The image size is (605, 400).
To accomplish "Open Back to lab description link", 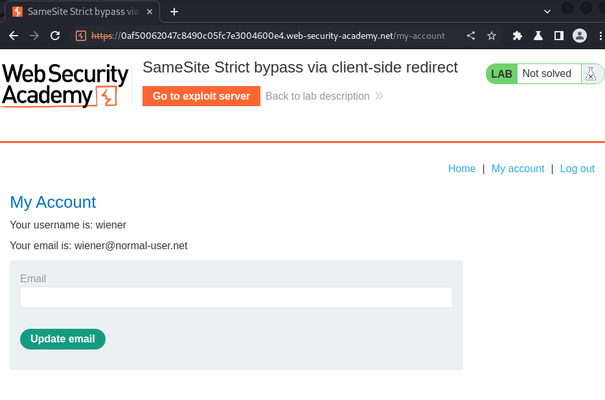I will pyautogui.click(x=324, y=96).
